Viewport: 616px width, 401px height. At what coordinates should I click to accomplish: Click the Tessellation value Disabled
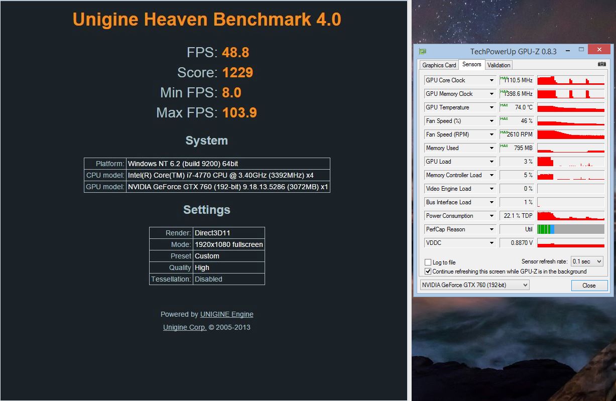[229, 279]
